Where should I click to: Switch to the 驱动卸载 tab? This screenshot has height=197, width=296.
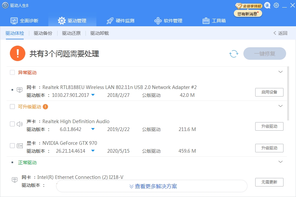[x=99, y=33]
